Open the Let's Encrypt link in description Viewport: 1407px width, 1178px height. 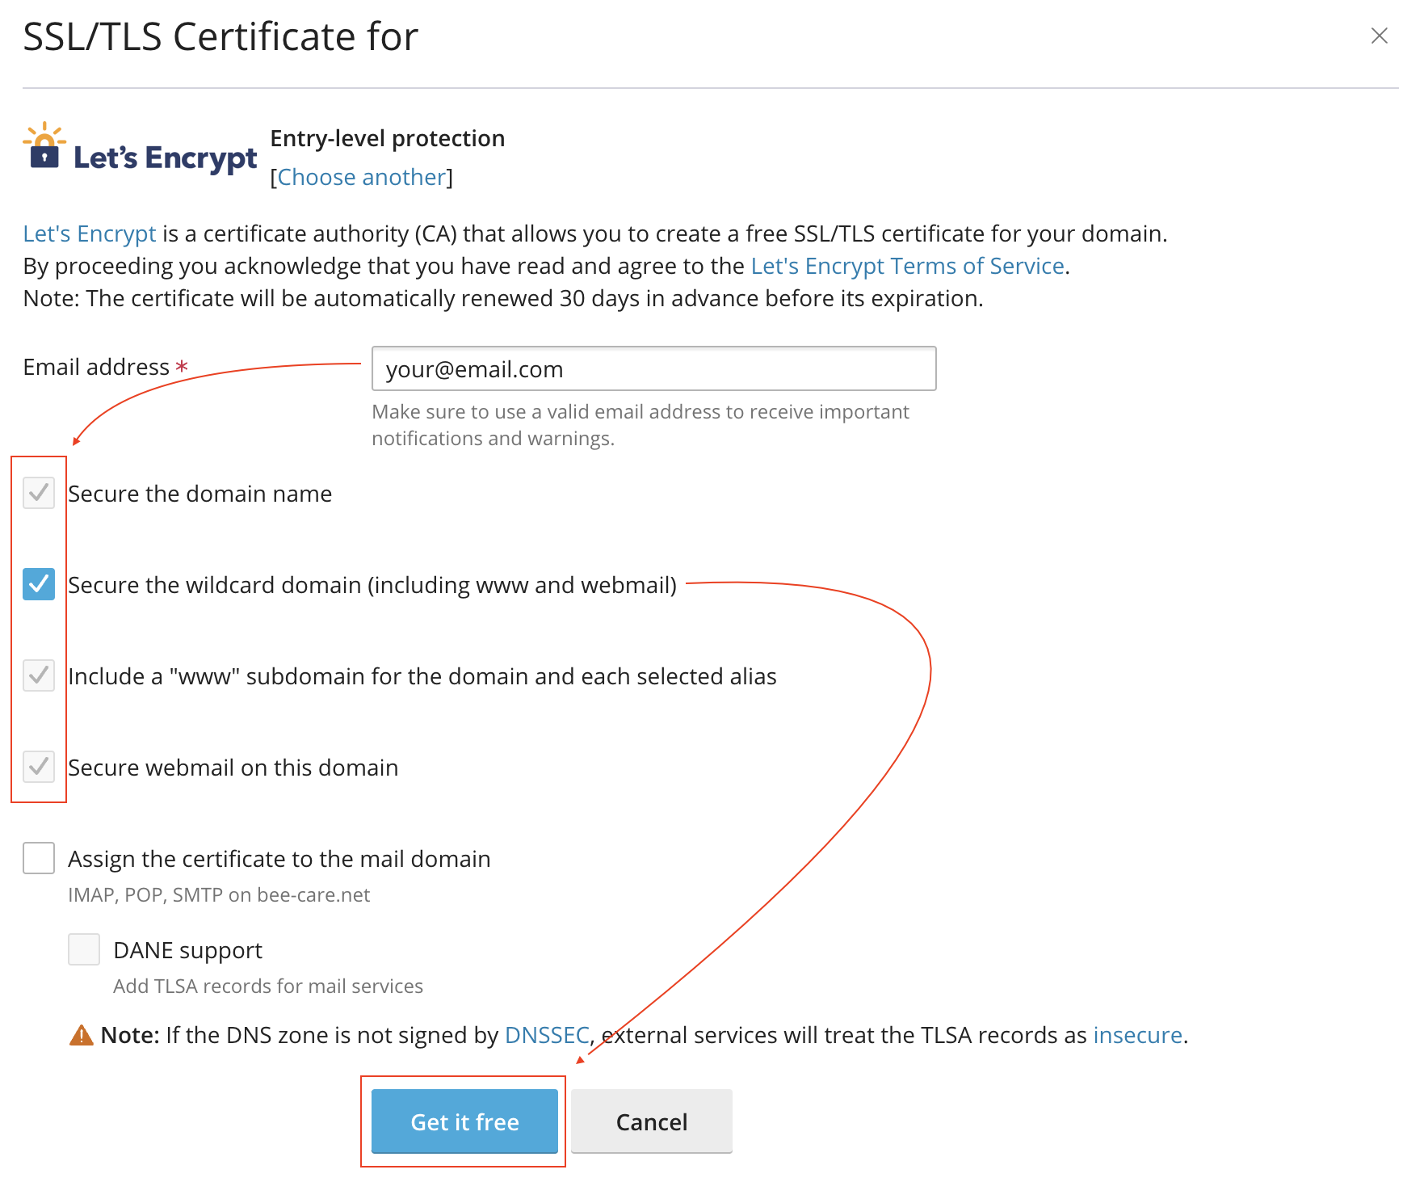coord(89,233)
